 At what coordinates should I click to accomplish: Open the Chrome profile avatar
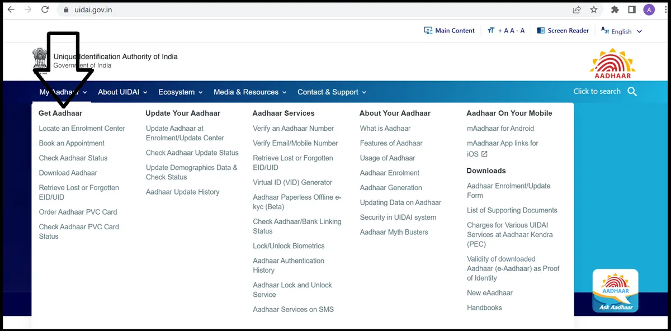point(649,10)
